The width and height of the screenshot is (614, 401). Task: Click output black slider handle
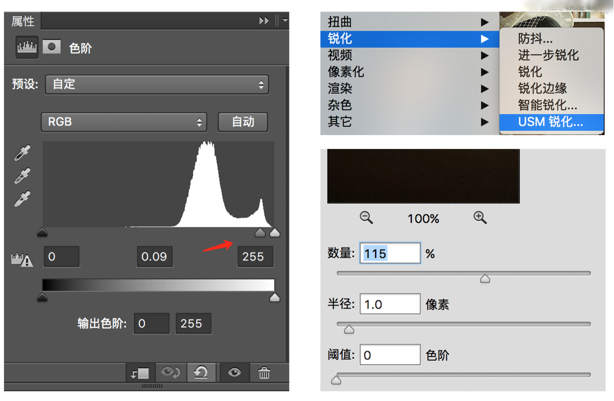tap(42, 297)
